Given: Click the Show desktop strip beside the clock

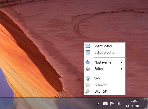Looking at the screenshot, I should (146, 103).
